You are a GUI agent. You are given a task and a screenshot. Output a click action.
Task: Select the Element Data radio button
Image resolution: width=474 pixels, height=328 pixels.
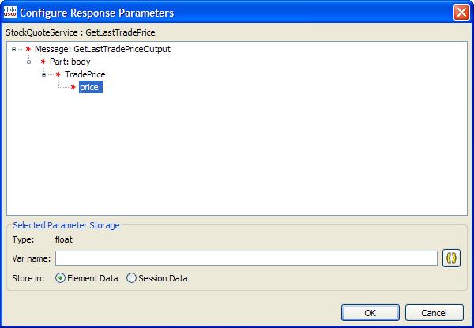click(x=61, y=278)
